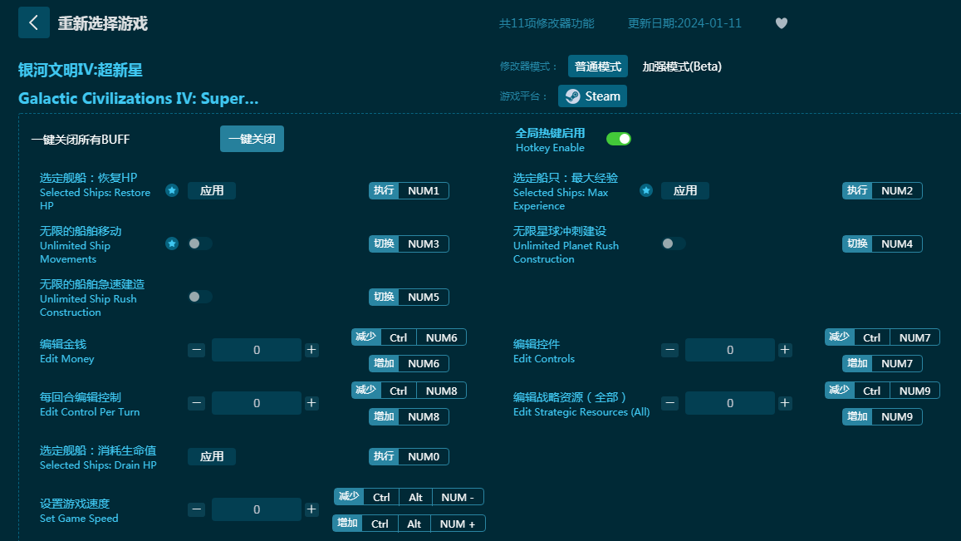Screen dimensions: 961x541
Task: Click Edit Strategic Resources value field
Action: pyautogui.click(x=730, y=403)
